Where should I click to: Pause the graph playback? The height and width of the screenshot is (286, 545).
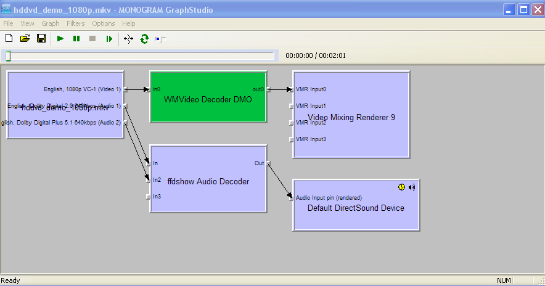[x=76, y=39]
